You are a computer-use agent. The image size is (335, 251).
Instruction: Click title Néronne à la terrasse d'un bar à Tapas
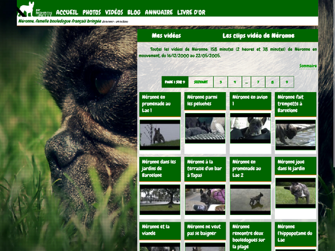[205, 169]
